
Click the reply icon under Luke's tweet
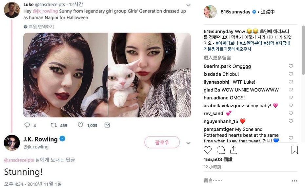pos(28,125)
